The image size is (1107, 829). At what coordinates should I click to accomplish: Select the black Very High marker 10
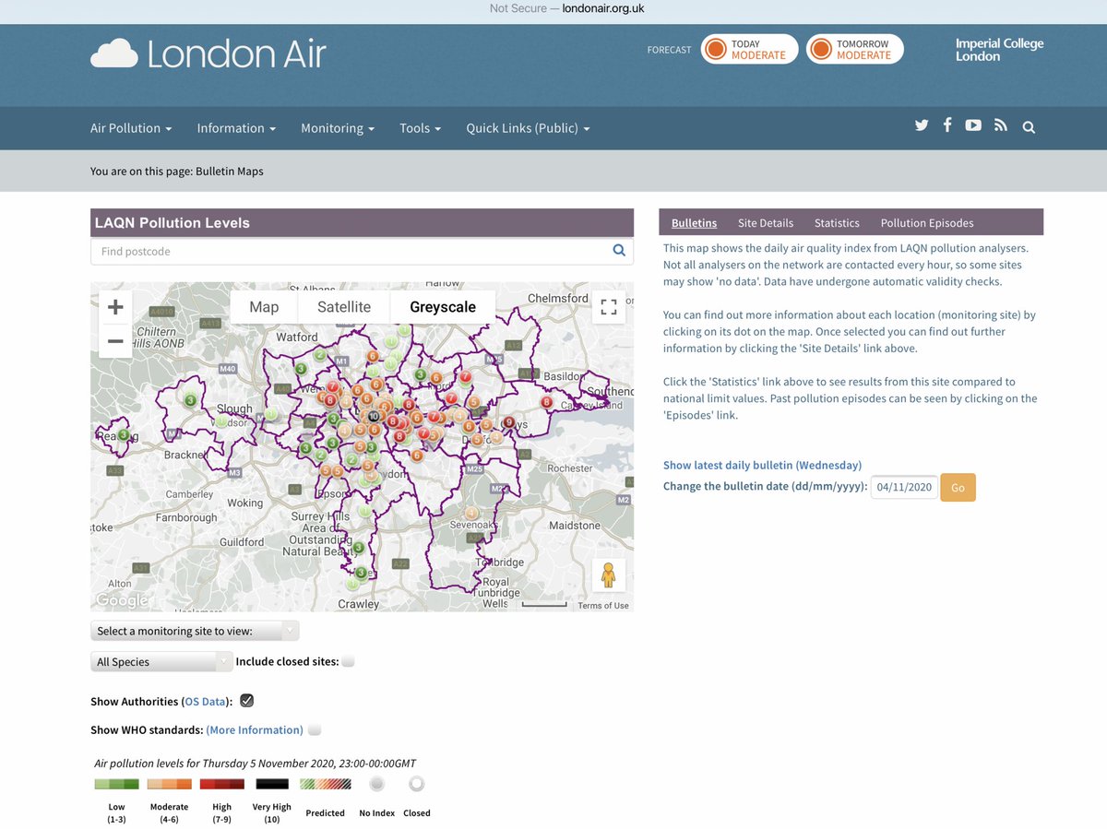point(373,417)
